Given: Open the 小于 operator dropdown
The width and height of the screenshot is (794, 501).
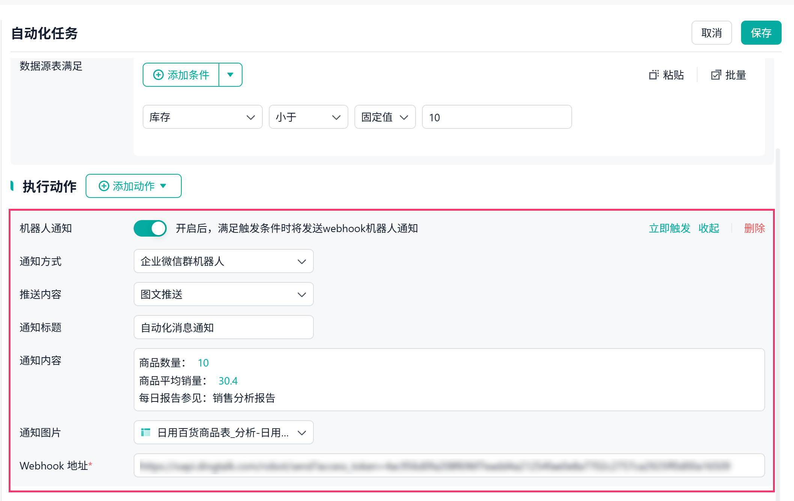Looking at the screenshot, I should 308,117.
